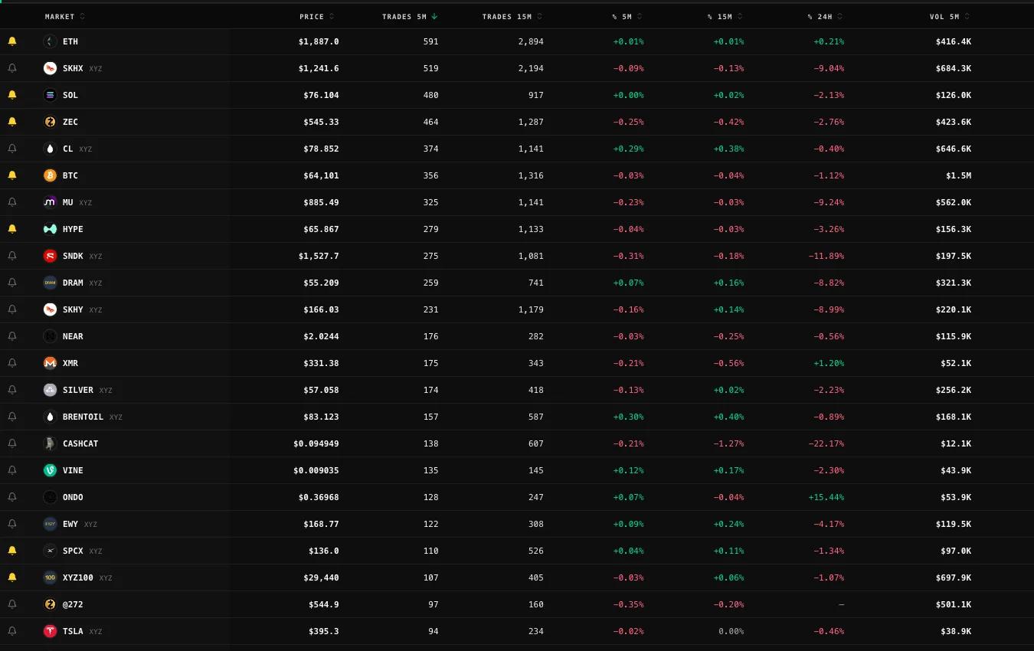Sort by the VOL 5M column
1034x651 pixels.
[950, 17]
